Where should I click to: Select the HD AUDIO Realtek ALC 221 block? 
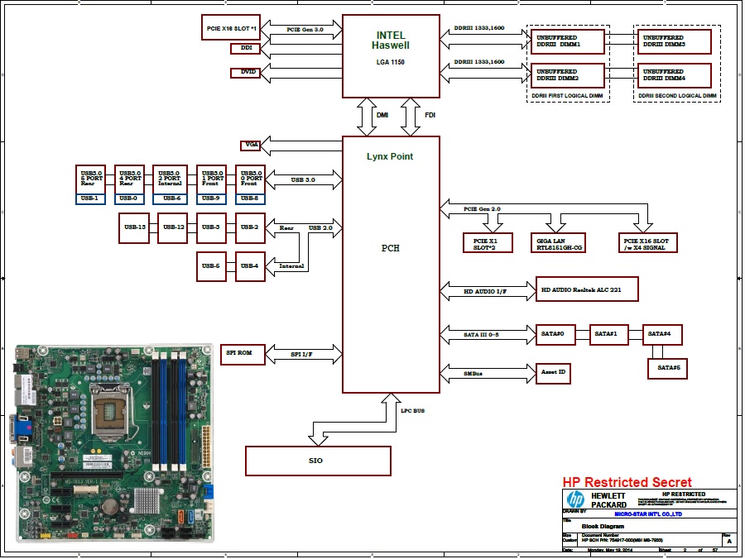tap(589, 290)
